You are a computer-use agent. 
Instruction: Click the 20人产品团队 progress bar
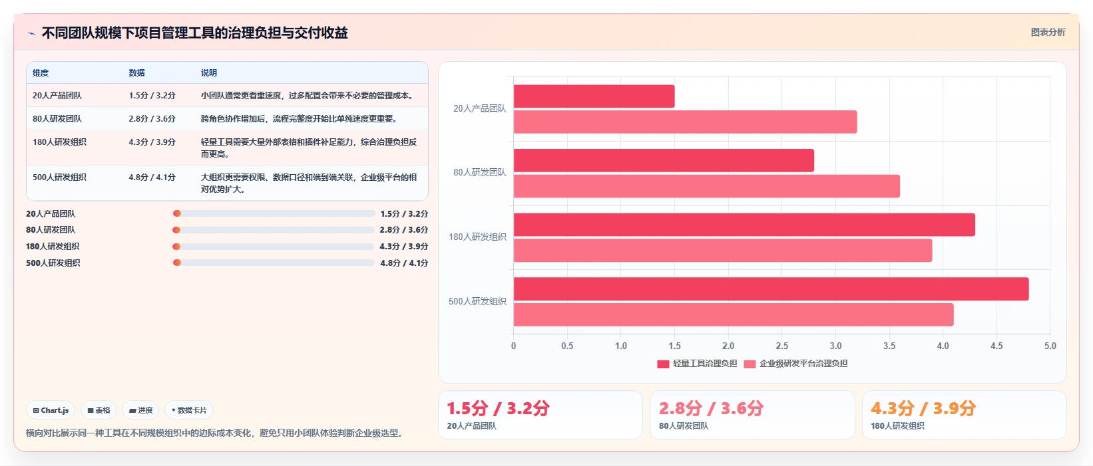click(274, 213)
